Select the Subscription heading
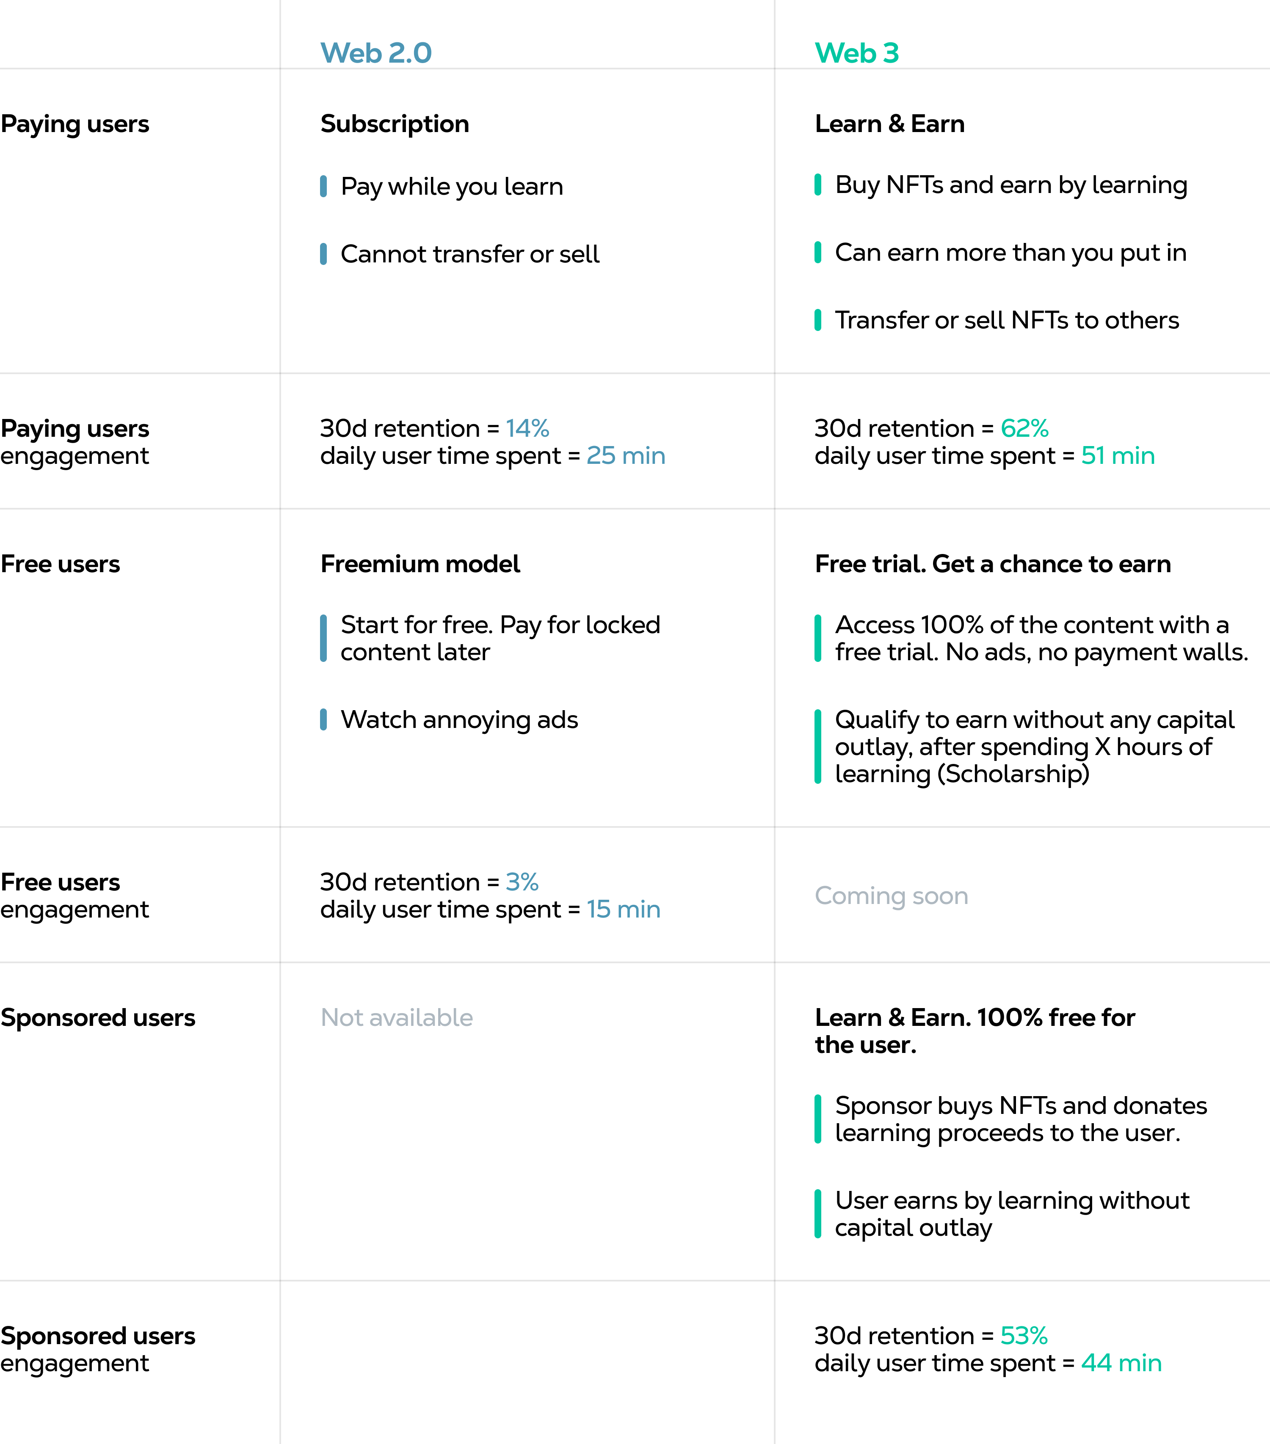This screenshot has width=1270, height=1444. tap(395, 124)
